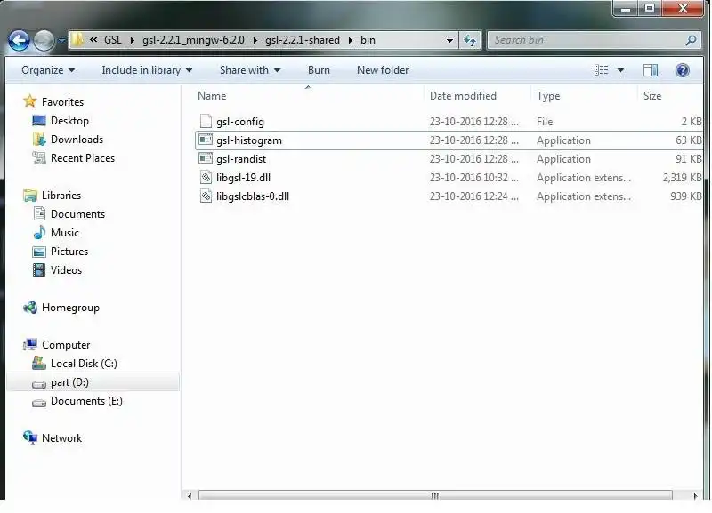
Task: Expand the arrow after GSL breadcrumb
Action: 132,40
